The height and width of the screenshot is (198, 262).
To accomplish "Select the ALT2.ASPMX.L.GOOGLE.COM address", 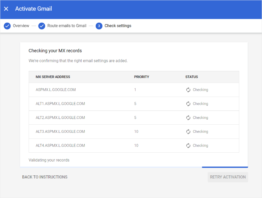I will [60, 118].
